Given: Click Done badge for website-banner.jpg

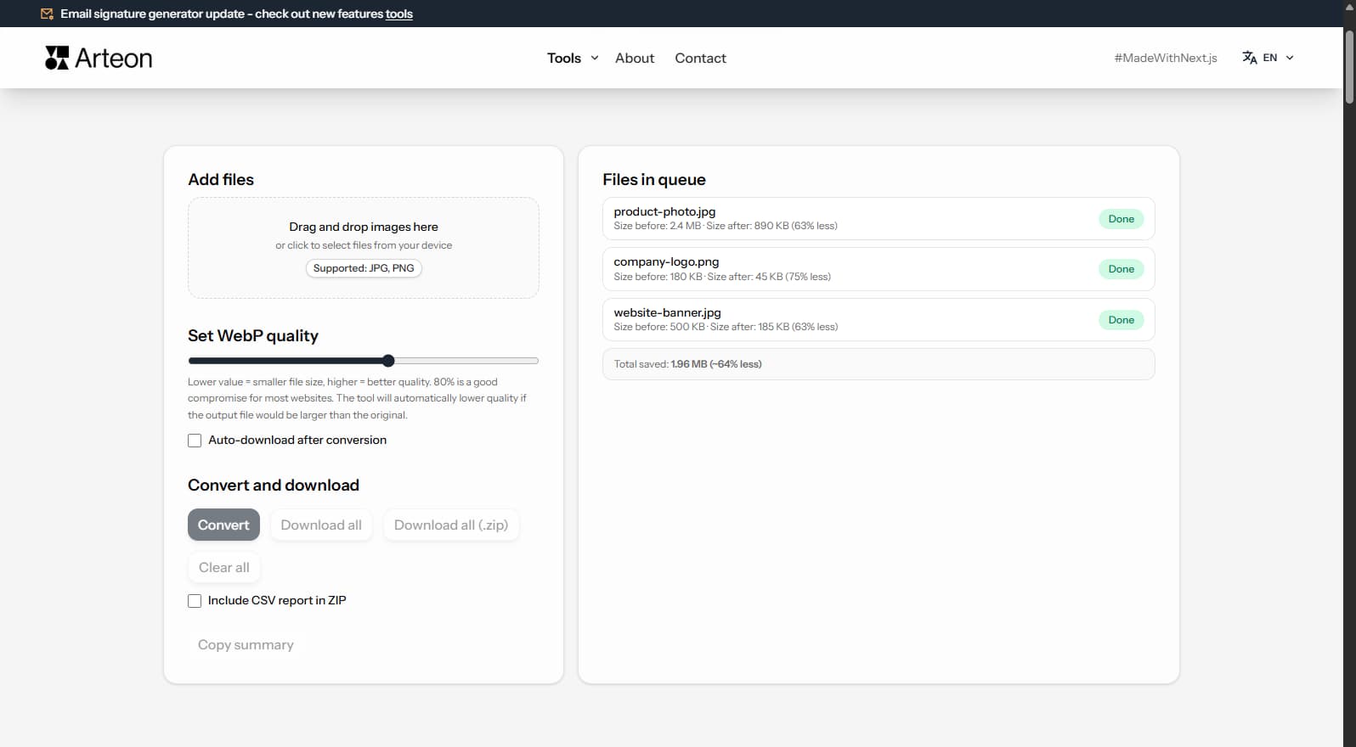Looking at the screenshot, I should coord(1121,320).
